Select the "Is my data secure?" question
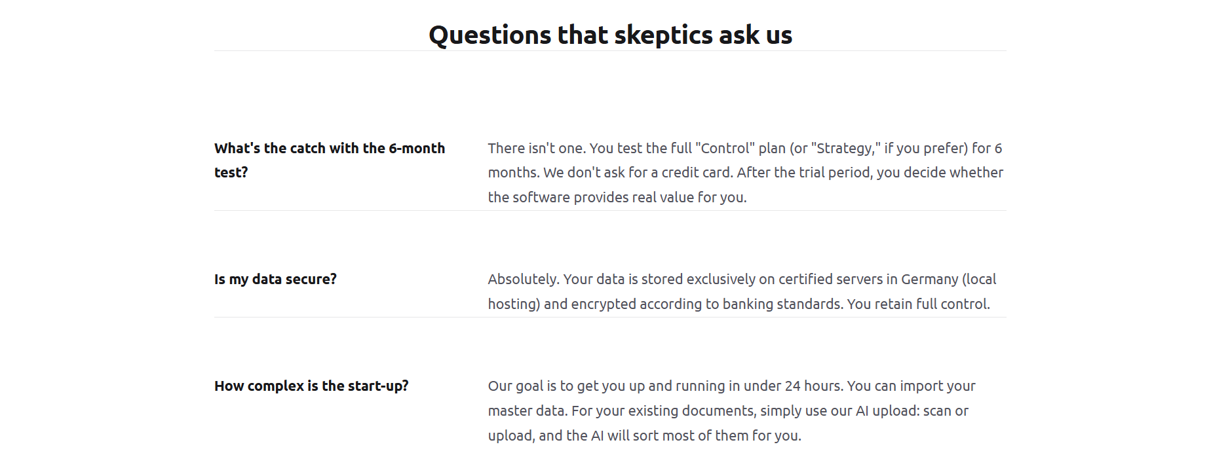This screenshot has width=1230, height=472. 275,280
